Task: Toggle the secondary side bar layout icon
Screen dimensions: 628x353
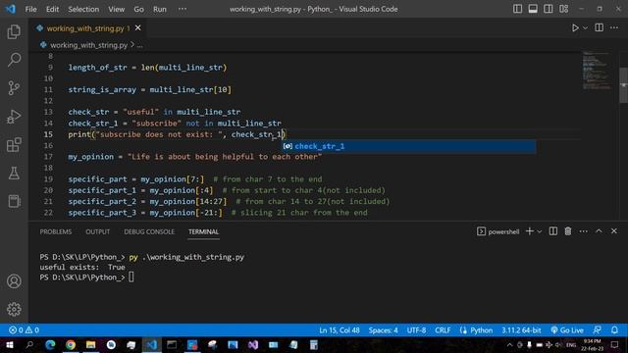Action: pos(548,9)
